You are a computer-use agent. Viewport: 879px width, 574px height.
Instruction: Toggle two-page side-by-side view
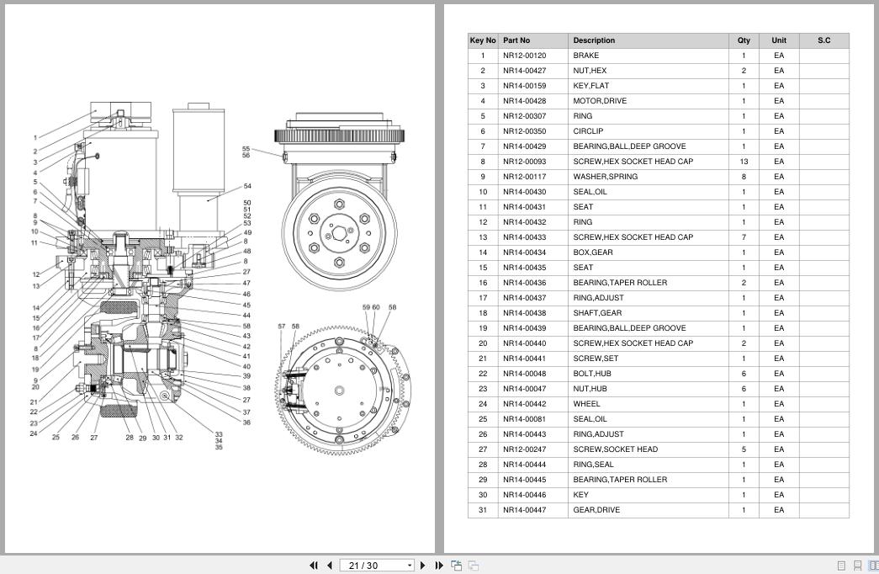[873, 566]
